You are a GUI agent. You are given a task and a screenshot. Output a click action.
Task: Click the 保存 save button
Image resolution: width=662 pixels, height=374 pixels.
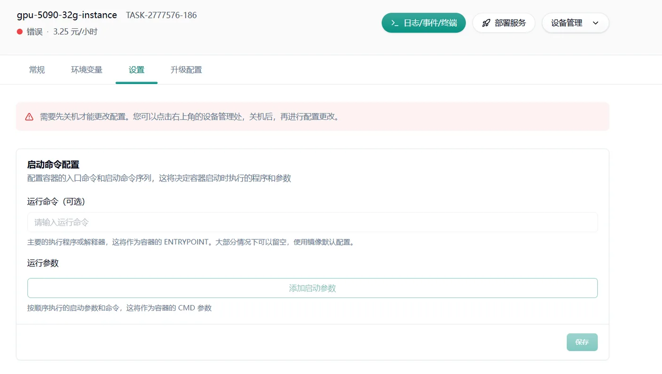[x=582, y=342]
